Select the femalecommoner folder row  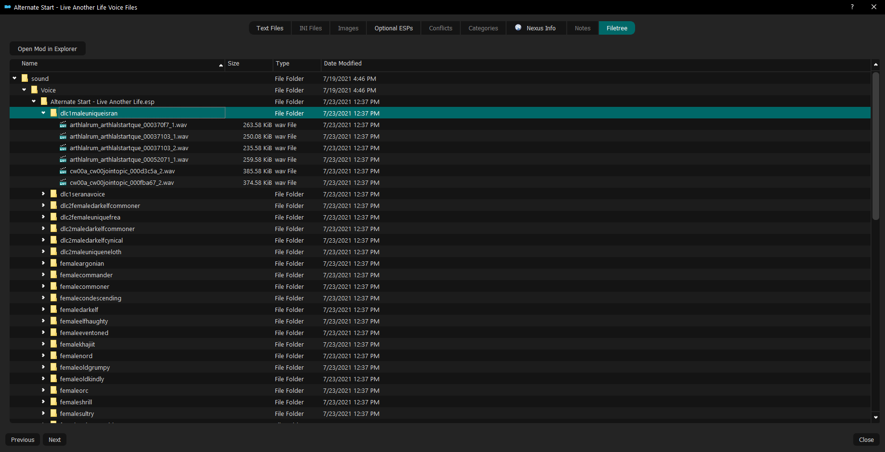[x=440, y=286]
